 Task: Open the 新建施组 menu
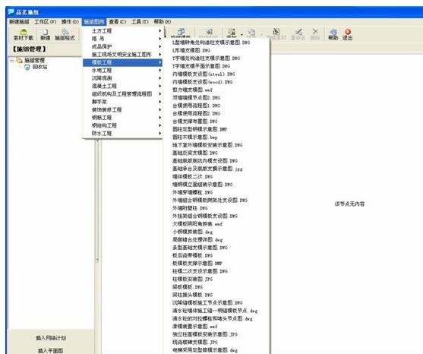(x=19, y=21)
